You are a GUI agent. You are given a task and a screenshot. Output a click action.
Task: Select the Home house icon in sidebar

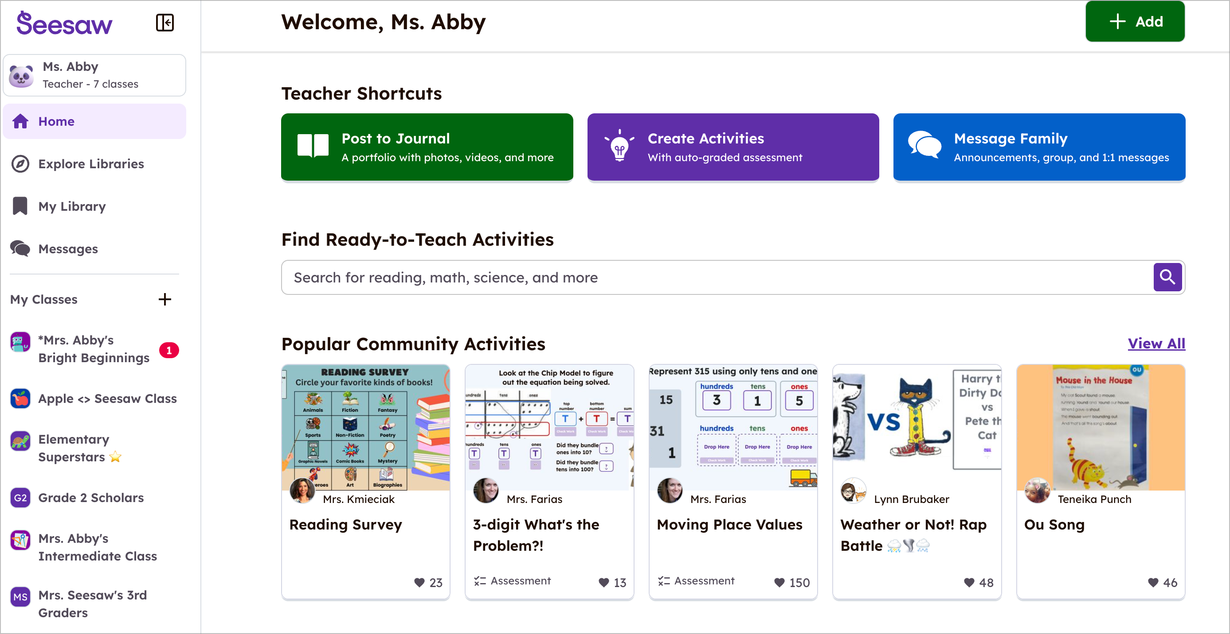[x=21, y=121]
